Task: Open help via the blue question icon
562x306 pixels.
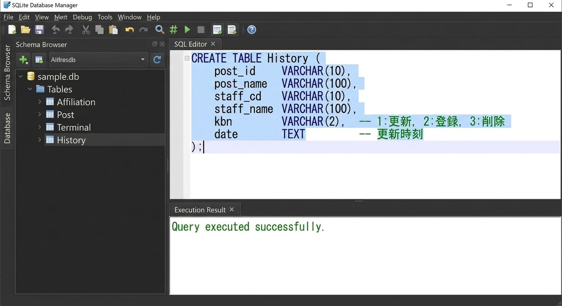Action: tap(252, 30)
